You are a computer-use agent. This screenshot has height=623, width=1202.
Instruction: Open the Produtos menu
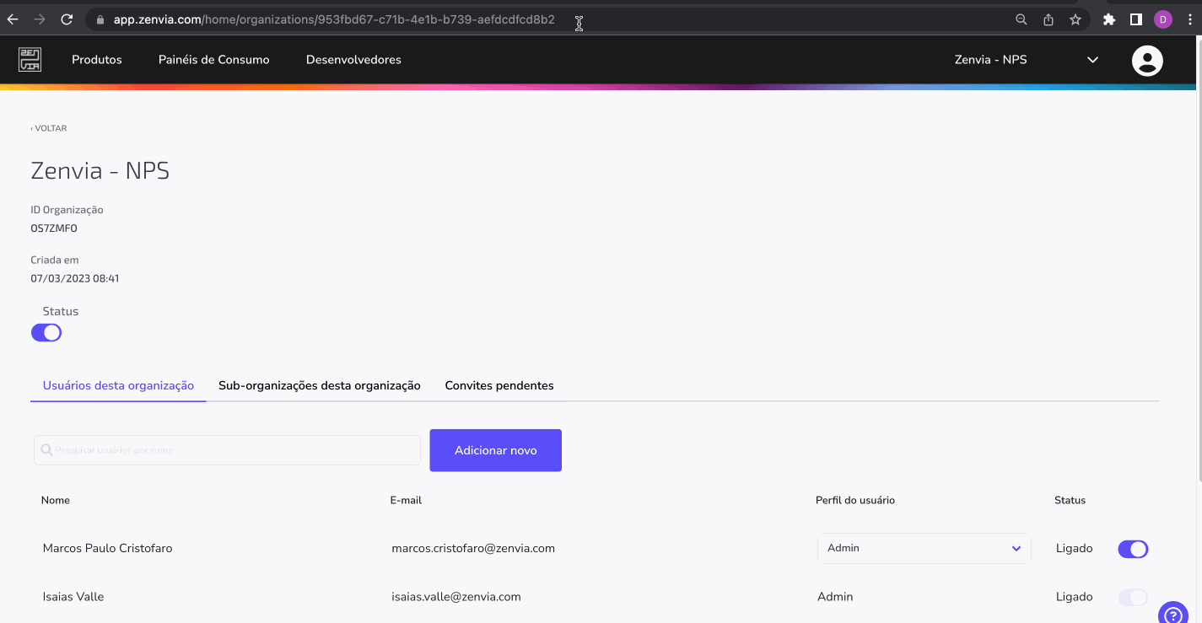[97, 60]
